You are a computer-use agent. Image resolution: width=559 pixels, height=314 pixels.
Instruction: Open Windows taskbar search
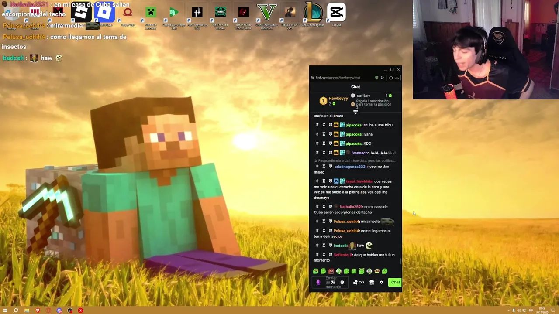coord(16,311)
